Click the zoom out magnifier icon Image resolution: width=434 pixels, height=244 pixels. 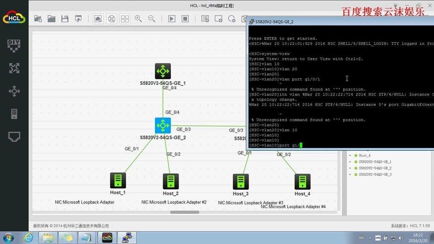point(152,19)
